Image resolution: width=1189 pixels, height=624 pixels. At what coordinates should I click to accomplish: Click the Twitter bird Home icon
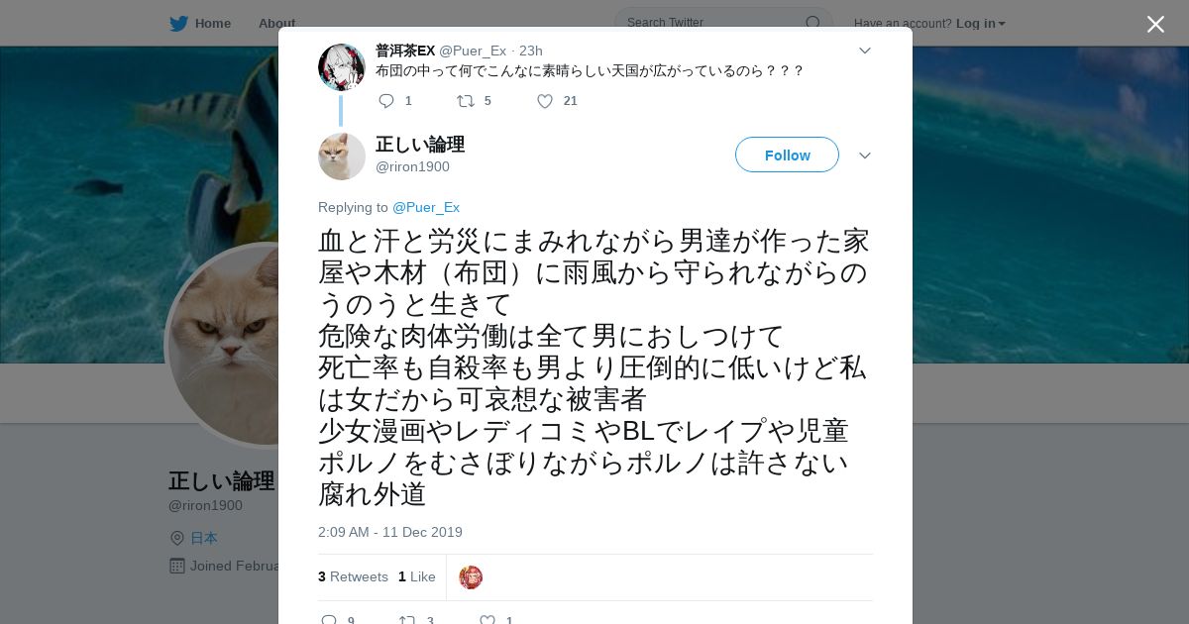(178, 24)
